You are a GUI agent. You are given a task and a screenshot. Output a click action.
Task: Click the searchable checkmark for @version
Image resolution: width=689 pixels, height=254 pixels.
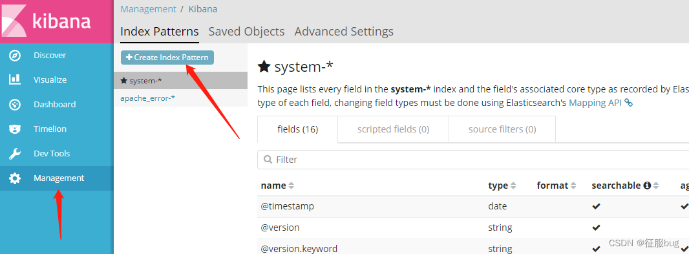point(596,228)
